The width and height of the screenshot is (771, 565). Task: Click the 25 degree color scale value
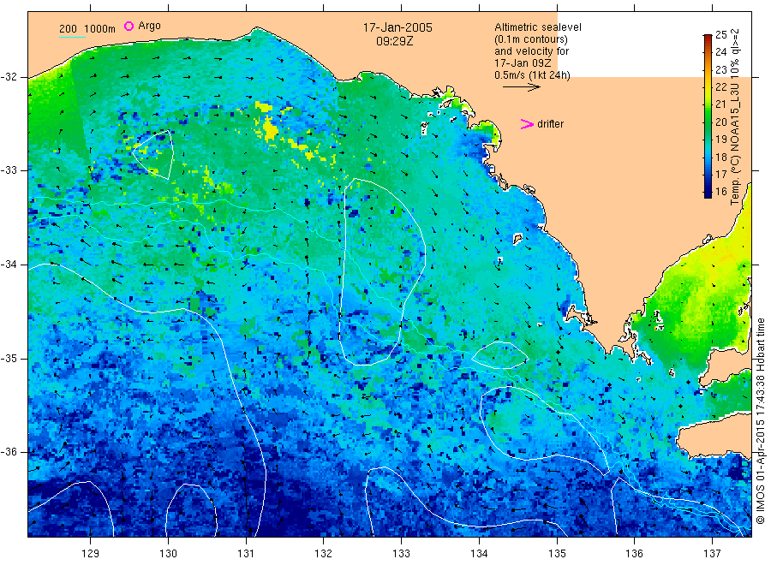tap(720, 34)
